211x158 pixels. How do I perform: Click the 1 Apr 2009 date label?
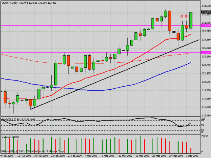pyautogui.click(x=192, y=156)
